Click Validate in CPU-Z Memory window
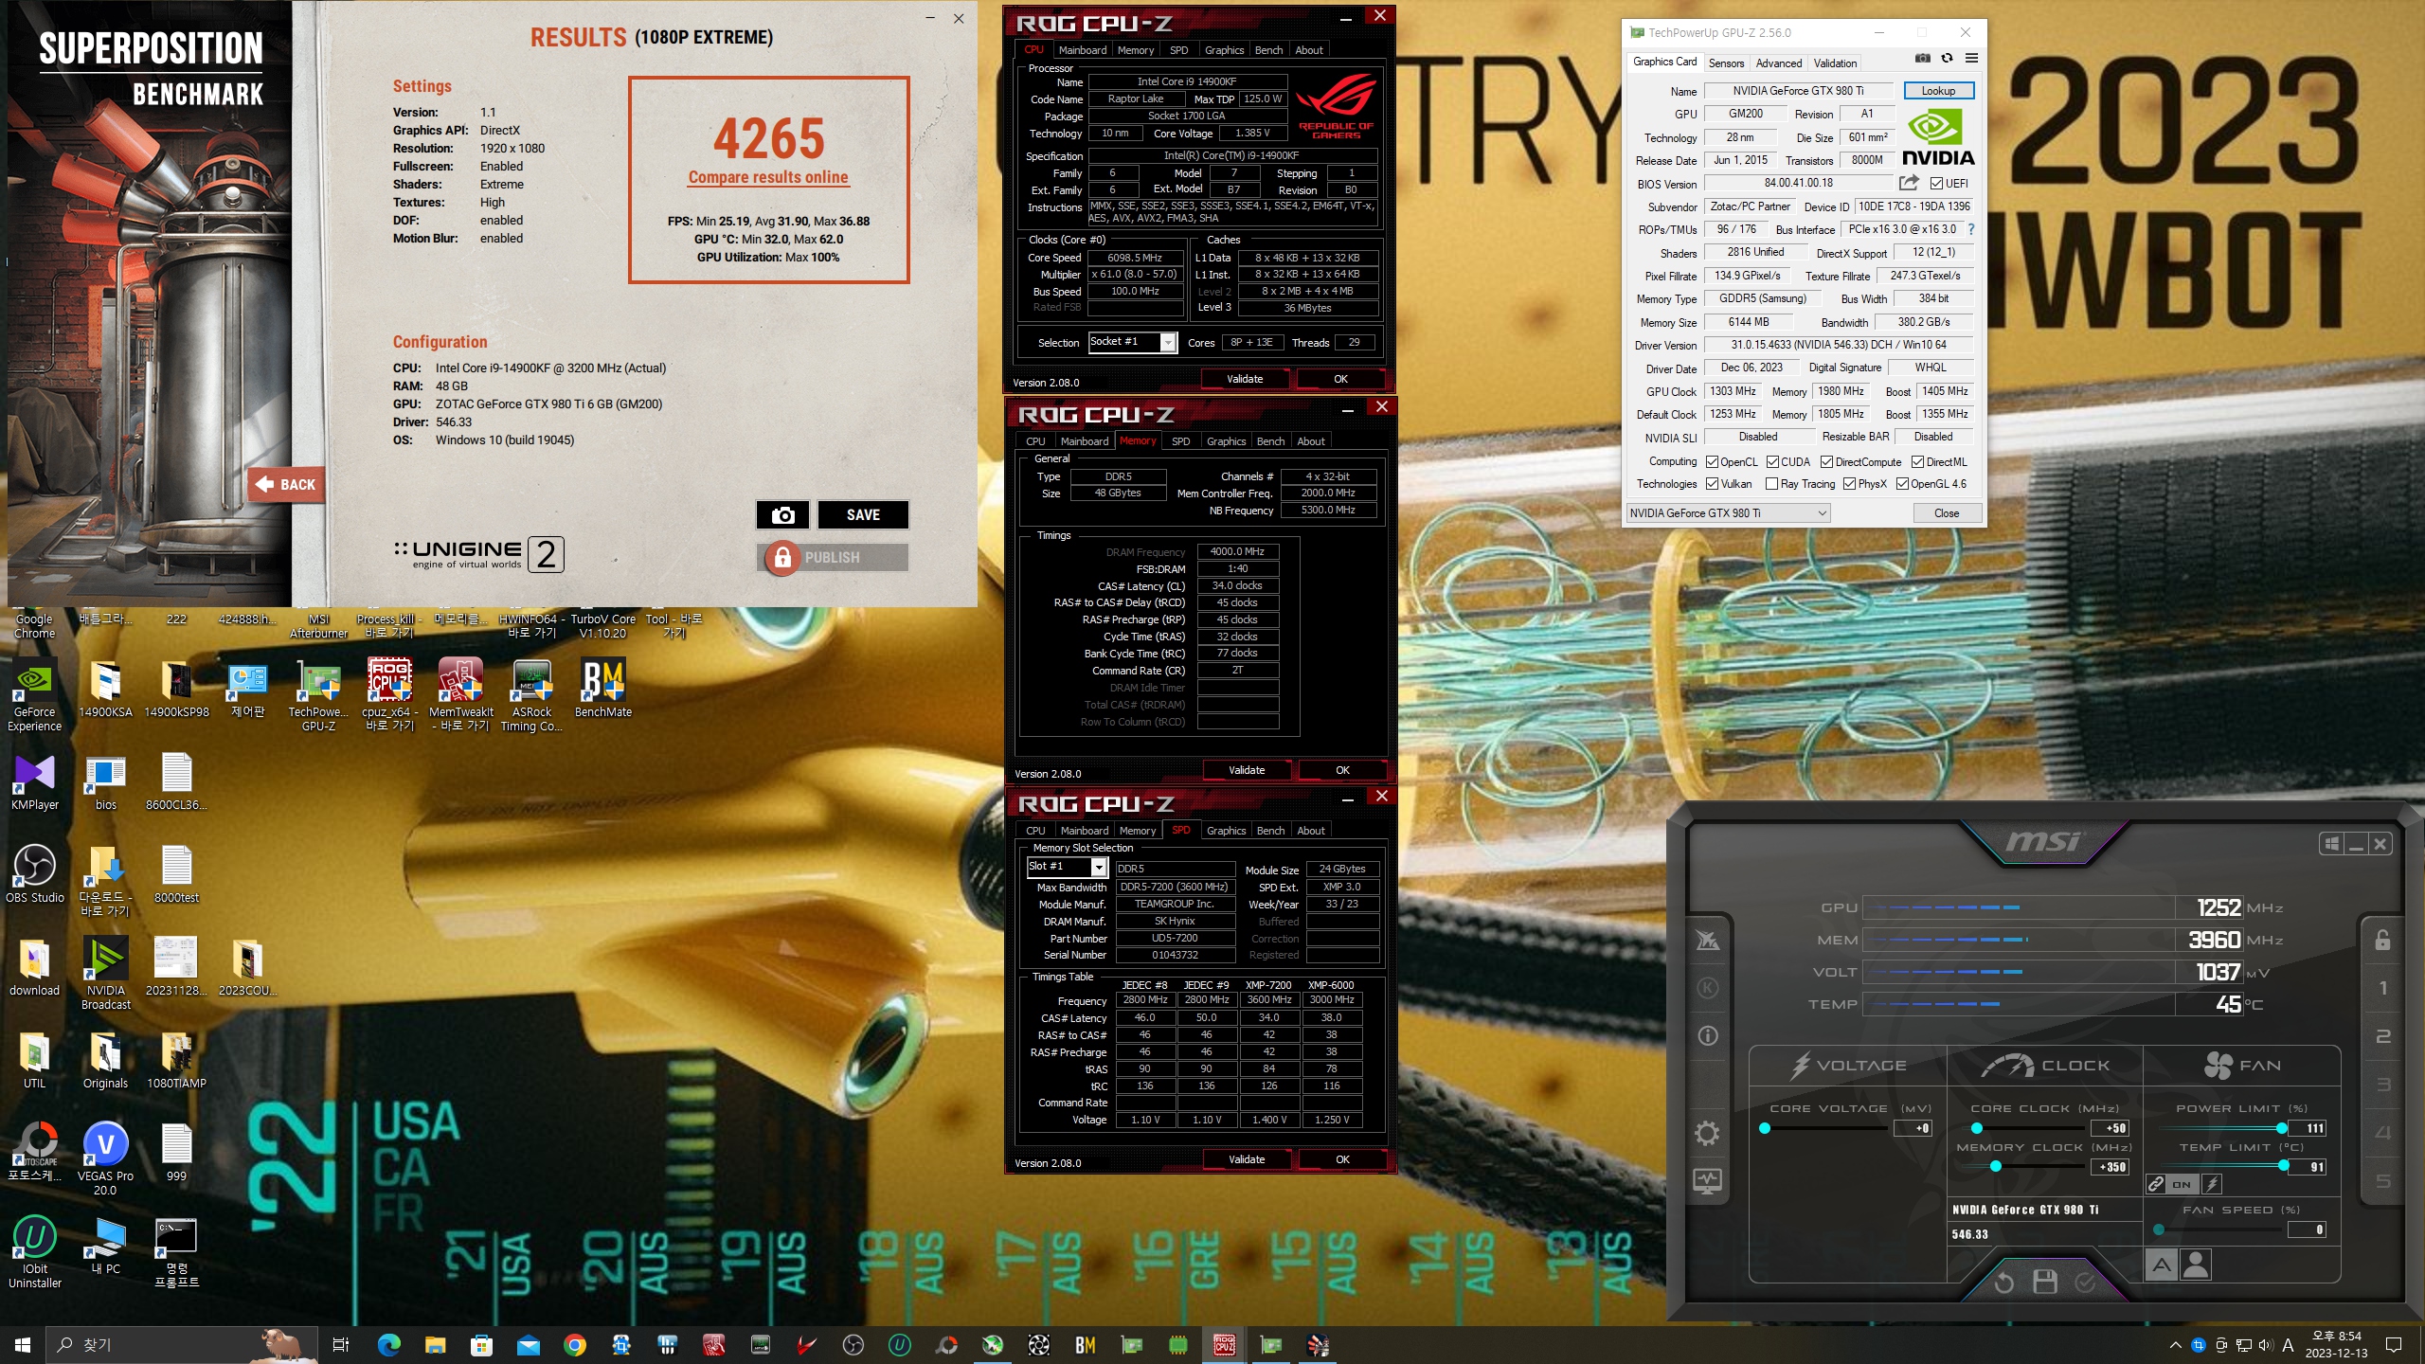The image size is (2425, 1364). coord(1247,770)
